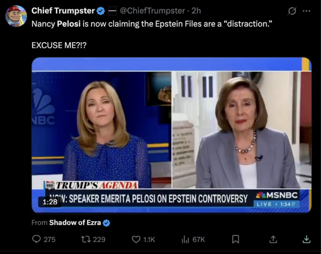Click the Chief Trumpster display name

(x=63, y=10)
